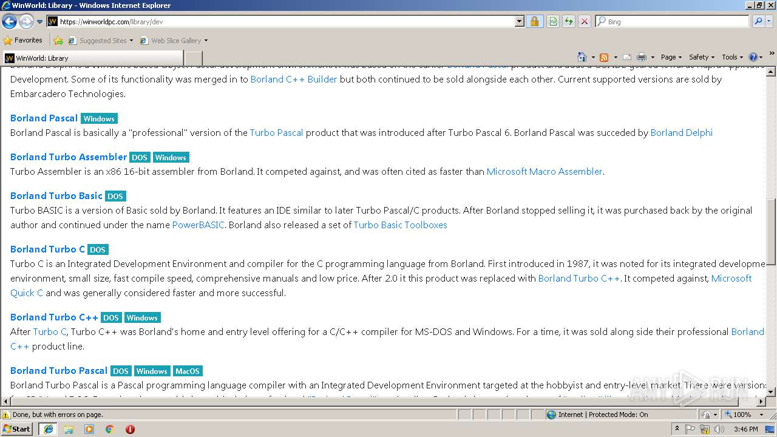Click the Internet Explorer taskbar icon
The image size is (777, 437).
[x=48, y=429]
